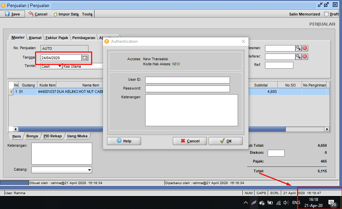Open the Impor Data tool
342x209 pixels.
[66, 14]
